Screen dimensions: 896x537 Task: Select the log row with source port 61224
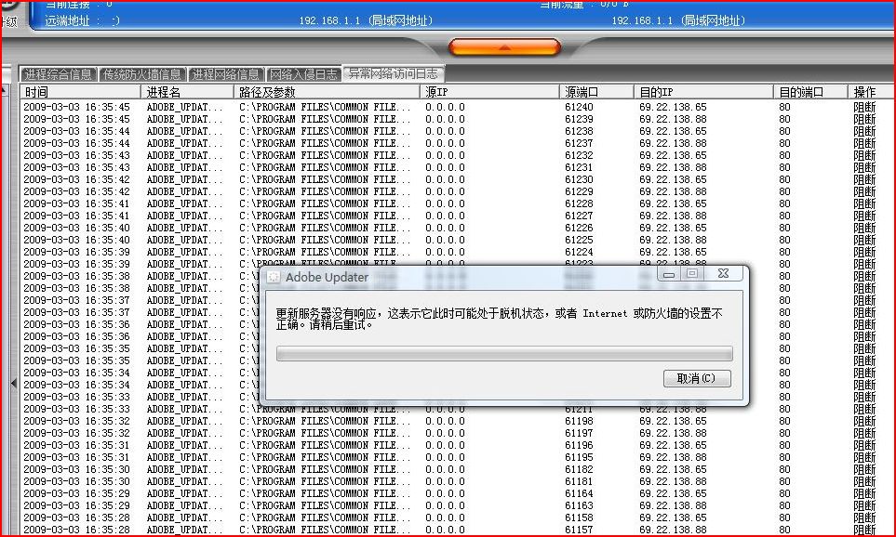[457, 252]
